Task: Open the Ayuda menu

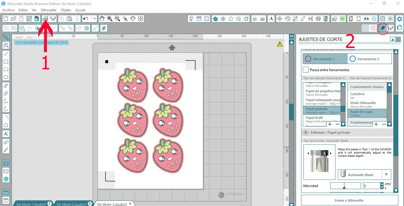Action: [80, 10]
